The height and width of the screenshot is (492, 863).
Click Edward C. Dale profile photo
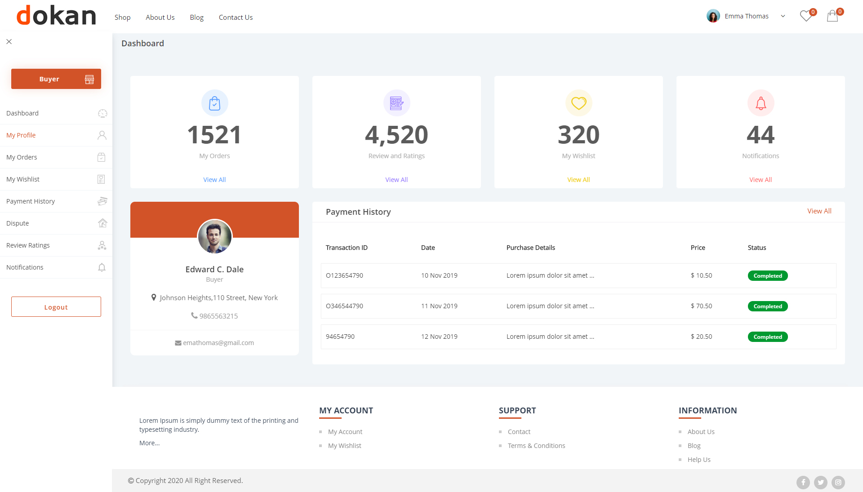coord(215,236)
